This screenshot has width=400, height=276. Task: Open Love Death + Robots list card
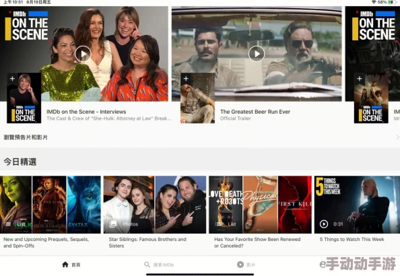[x=260, y=205]
